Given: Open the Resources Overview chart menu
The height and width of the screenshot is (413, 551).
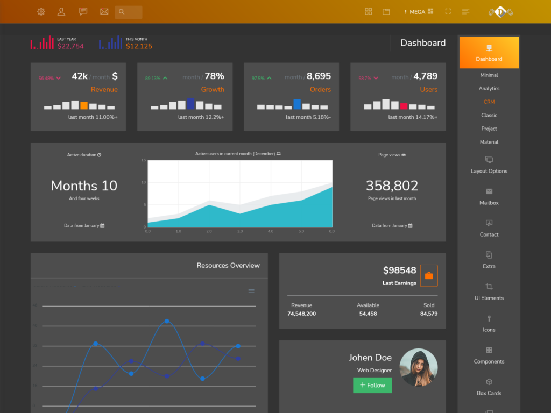Looking at the screenshot, I should pyautogui.click(x=251, y=290).
